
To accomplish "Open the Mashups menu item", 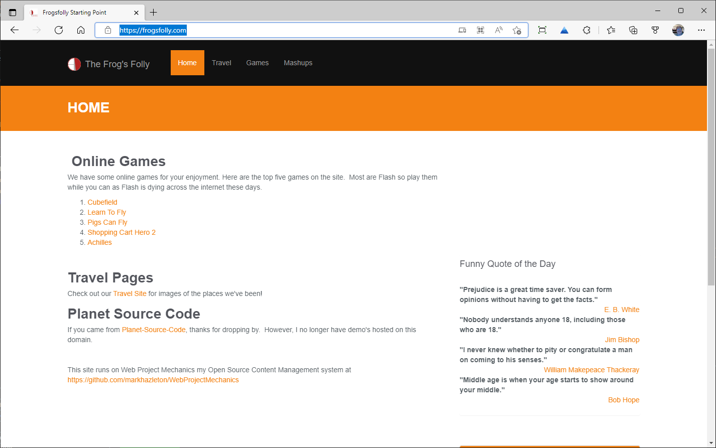I will point(298,63).
